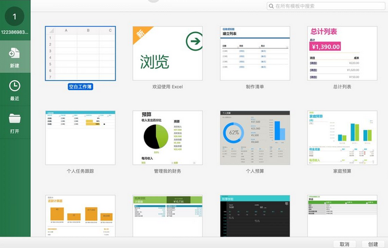Click the account avatar circle
The height and width of the screenshot is (248, 388).
(x=15, y=16)
